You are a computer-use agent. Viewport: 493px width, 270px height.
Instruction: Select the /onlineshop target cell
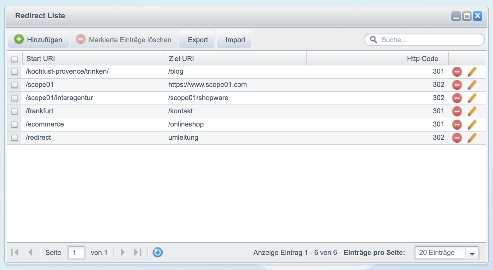click(236, 125)
